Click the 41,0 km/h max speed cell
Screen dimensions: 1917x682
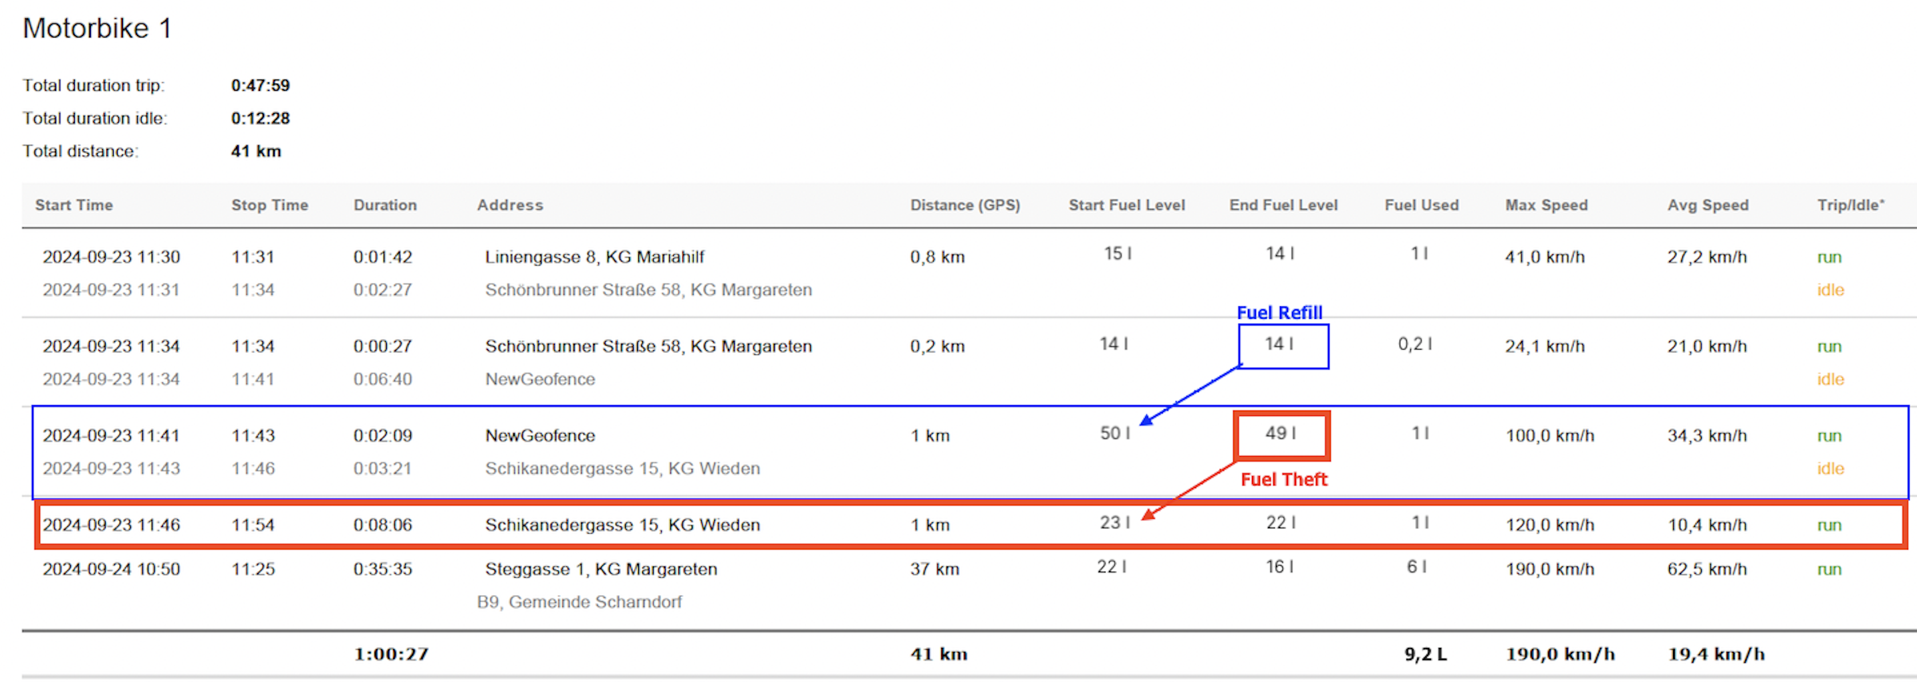pyautogui.click(x=1545, y=257)
